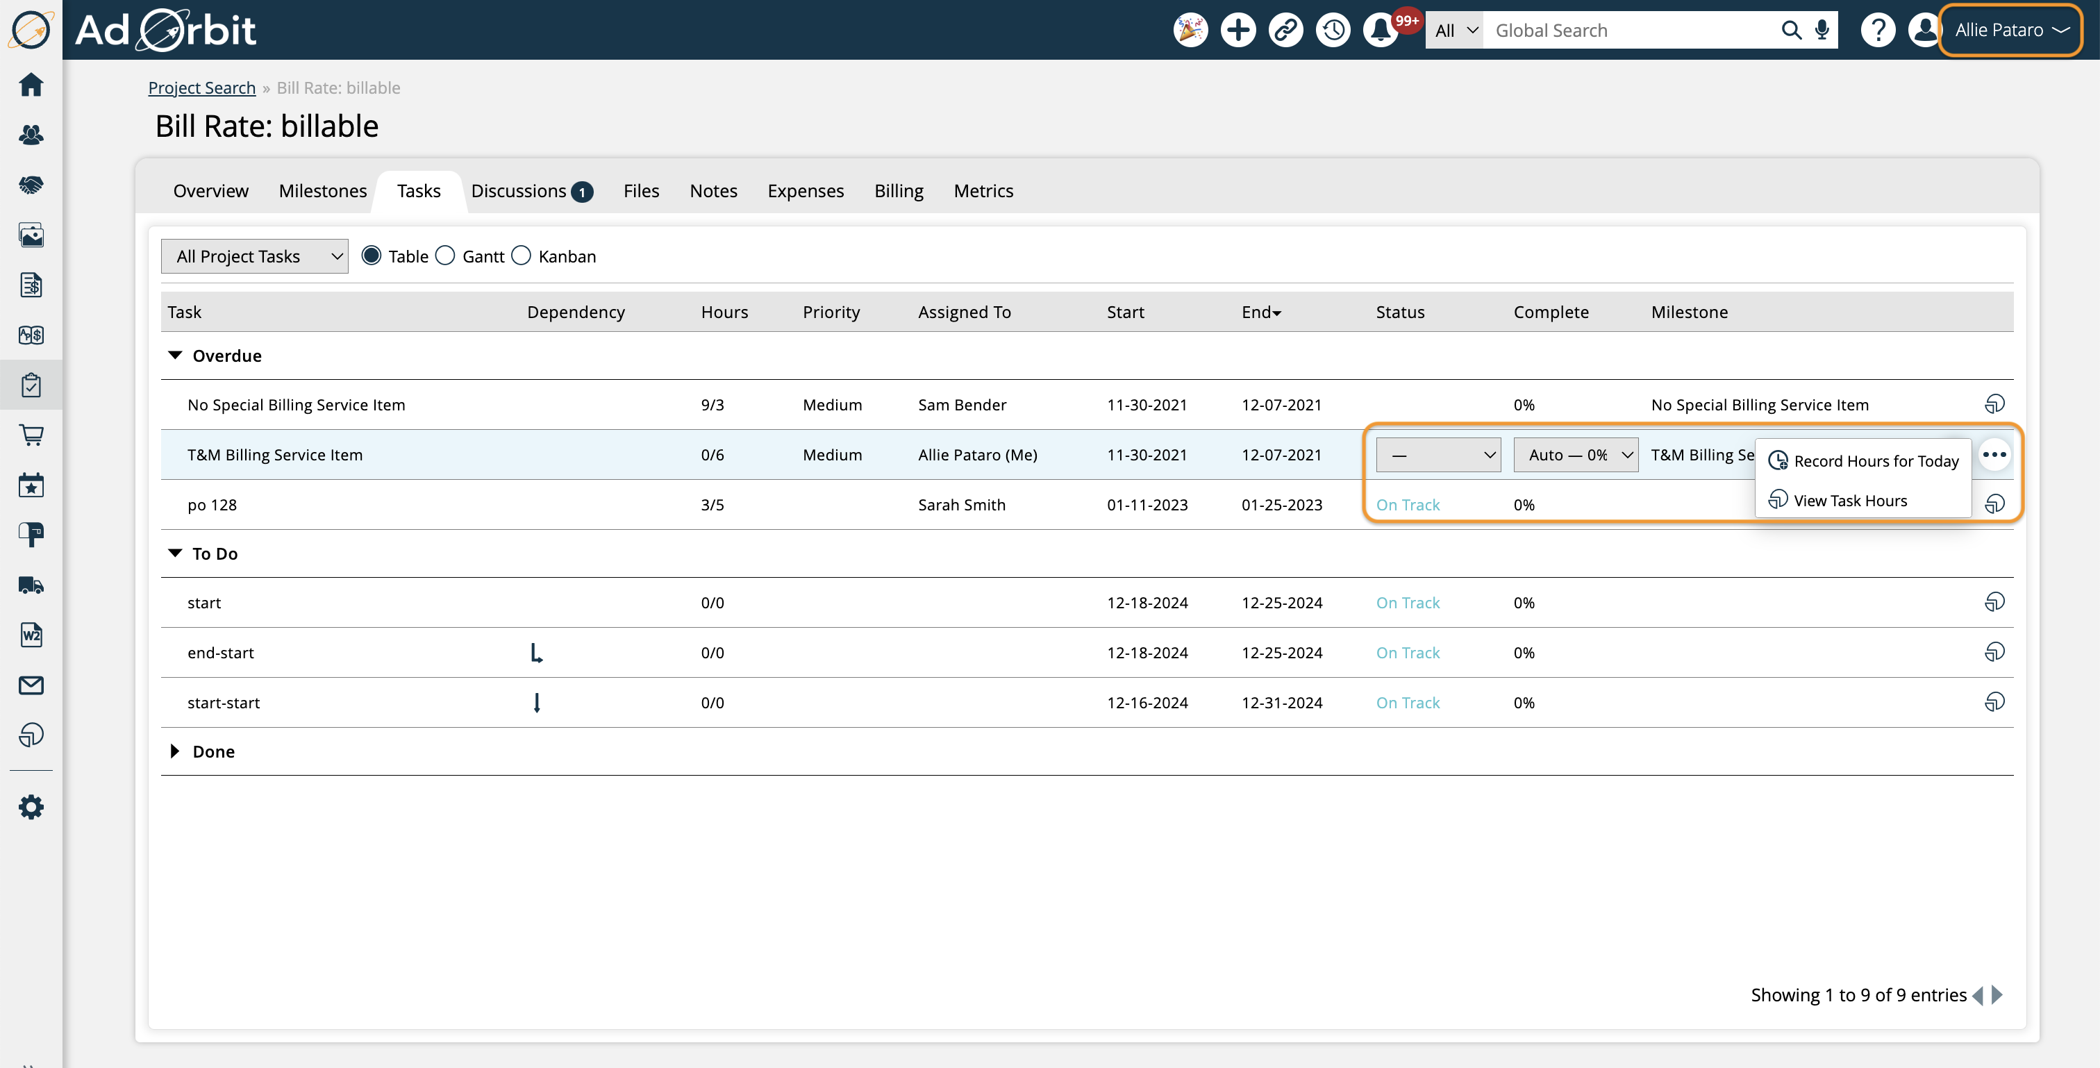Open the All Project Tasks dropdown
The image size is (2100, 1068).
point(254,256)
